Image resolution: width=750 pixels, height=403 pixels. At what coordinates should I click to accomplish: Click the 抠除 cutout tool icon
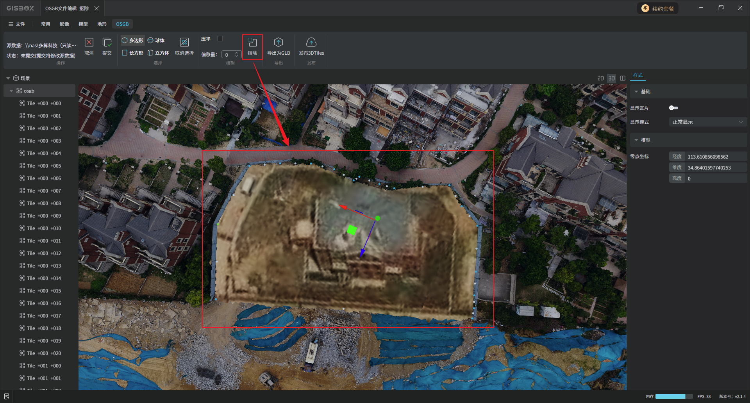pos(252,43)
